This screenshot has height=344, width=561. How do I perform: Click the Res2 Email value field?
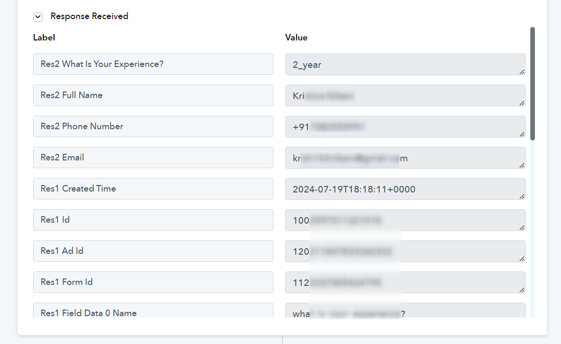click(405, 158)
